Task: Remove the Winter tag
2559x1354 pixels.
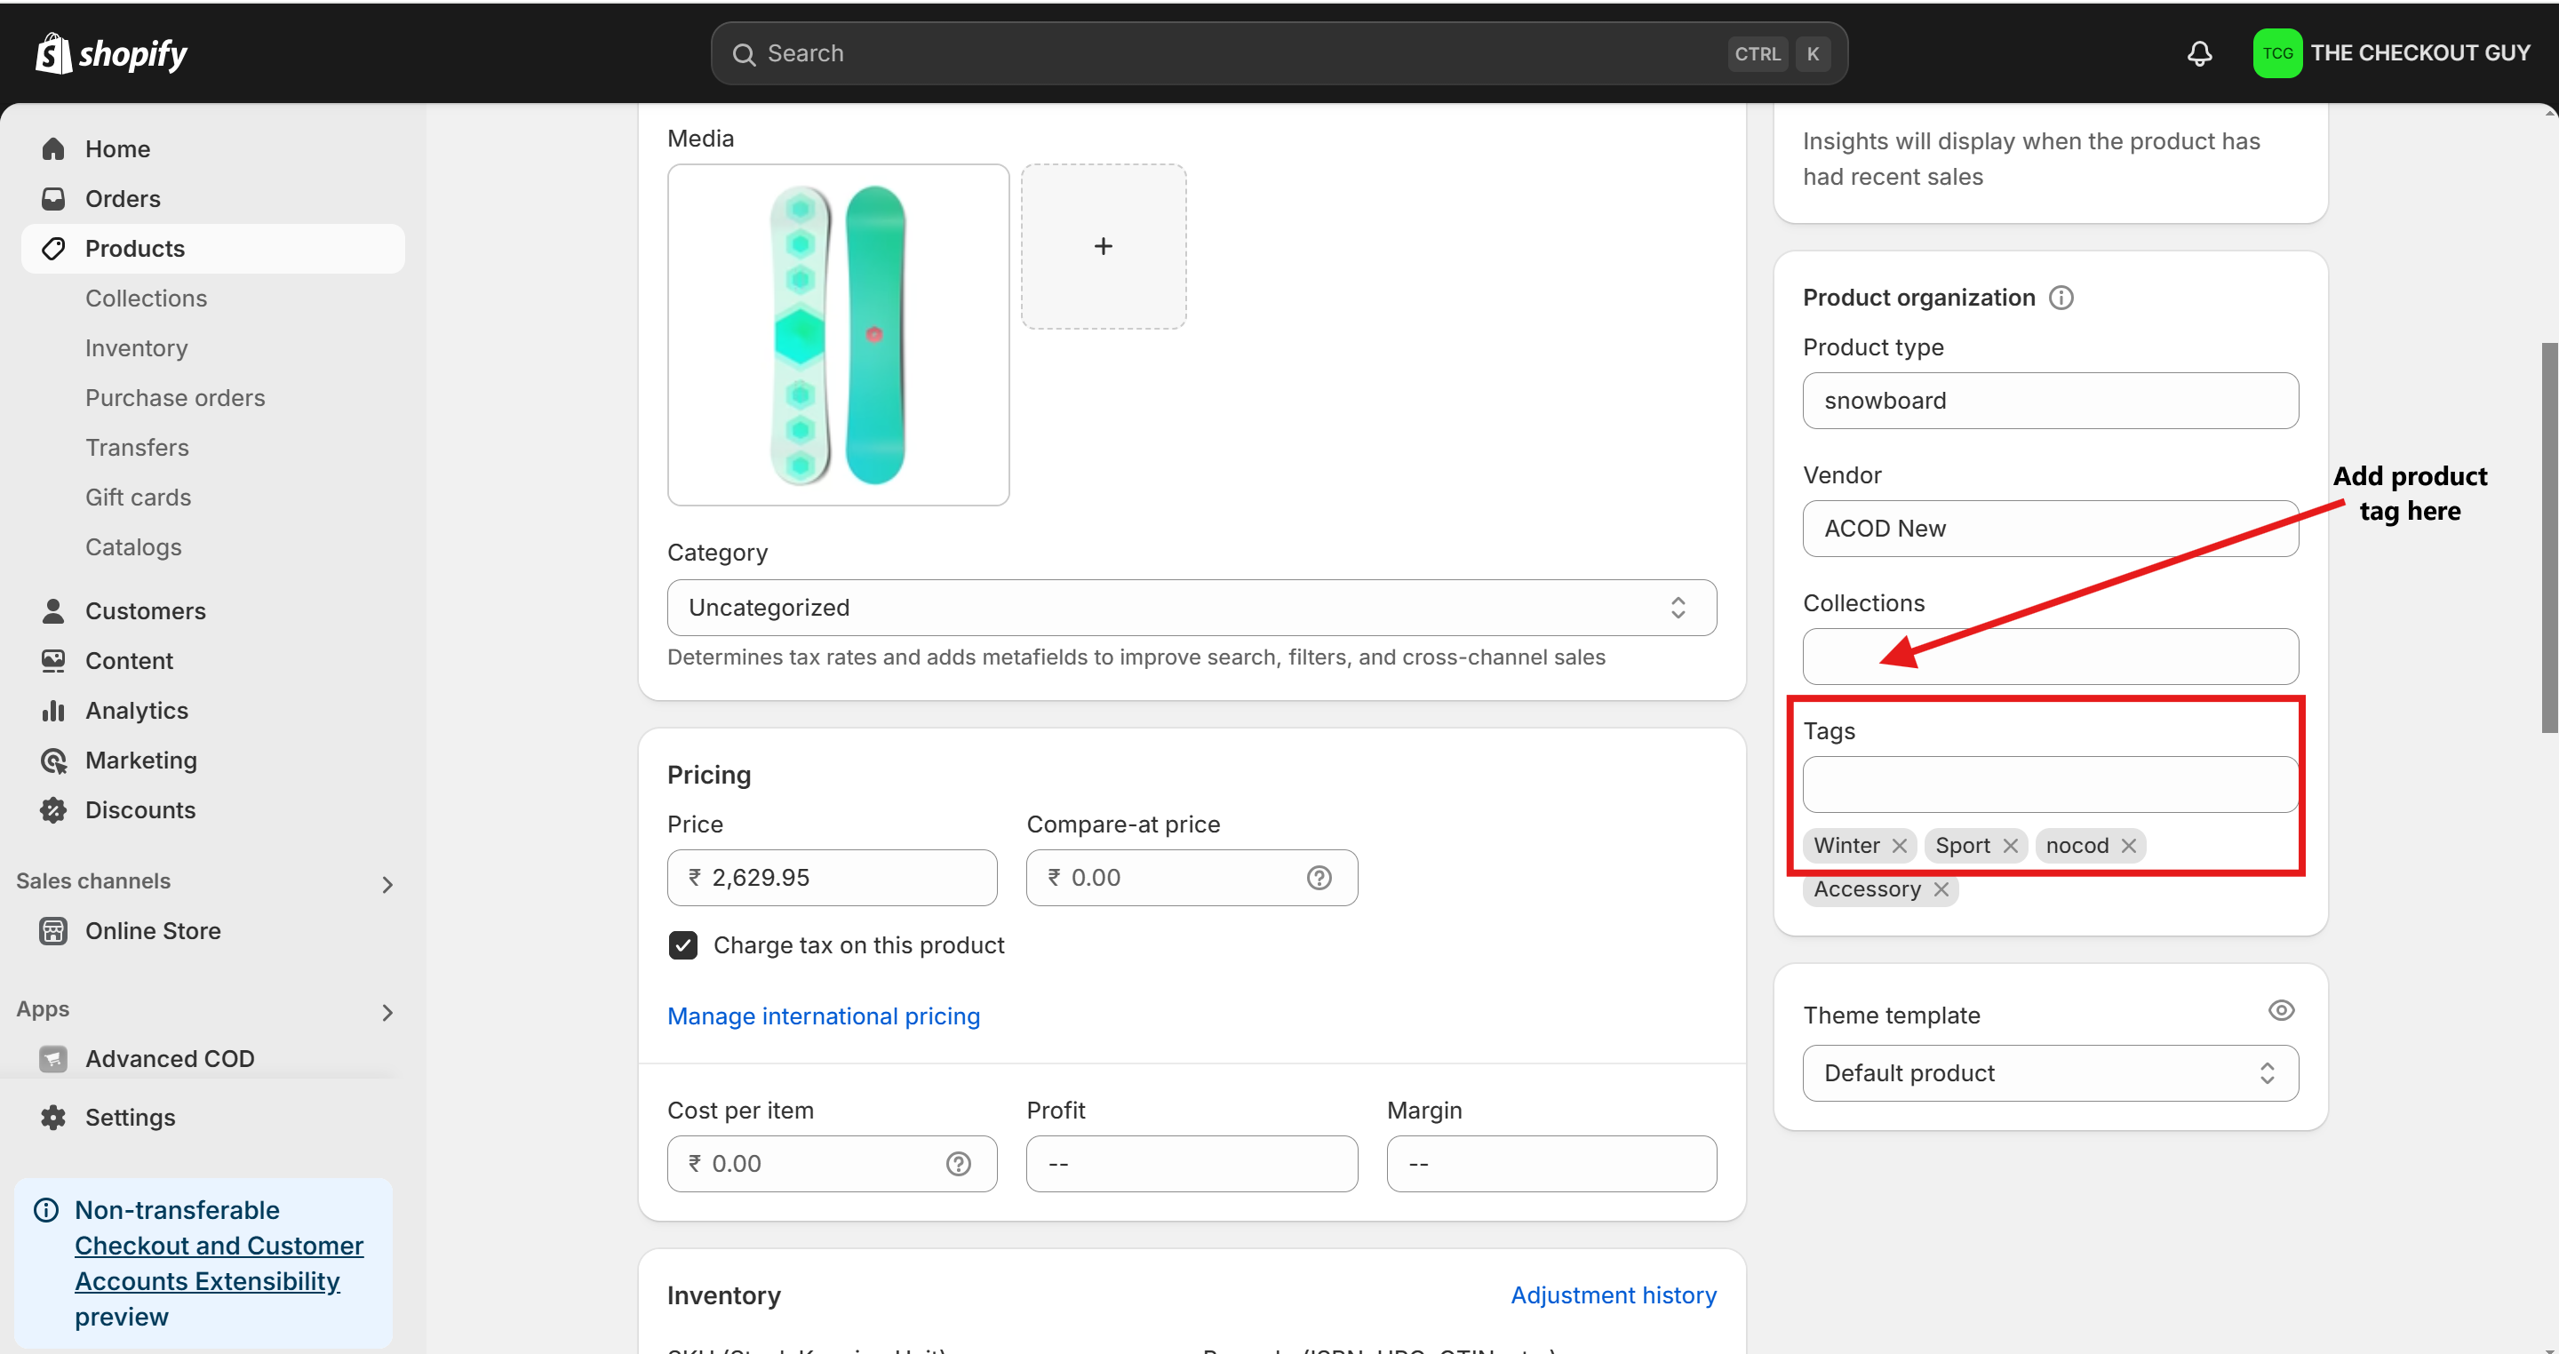Action: (x=1900, y=846)
